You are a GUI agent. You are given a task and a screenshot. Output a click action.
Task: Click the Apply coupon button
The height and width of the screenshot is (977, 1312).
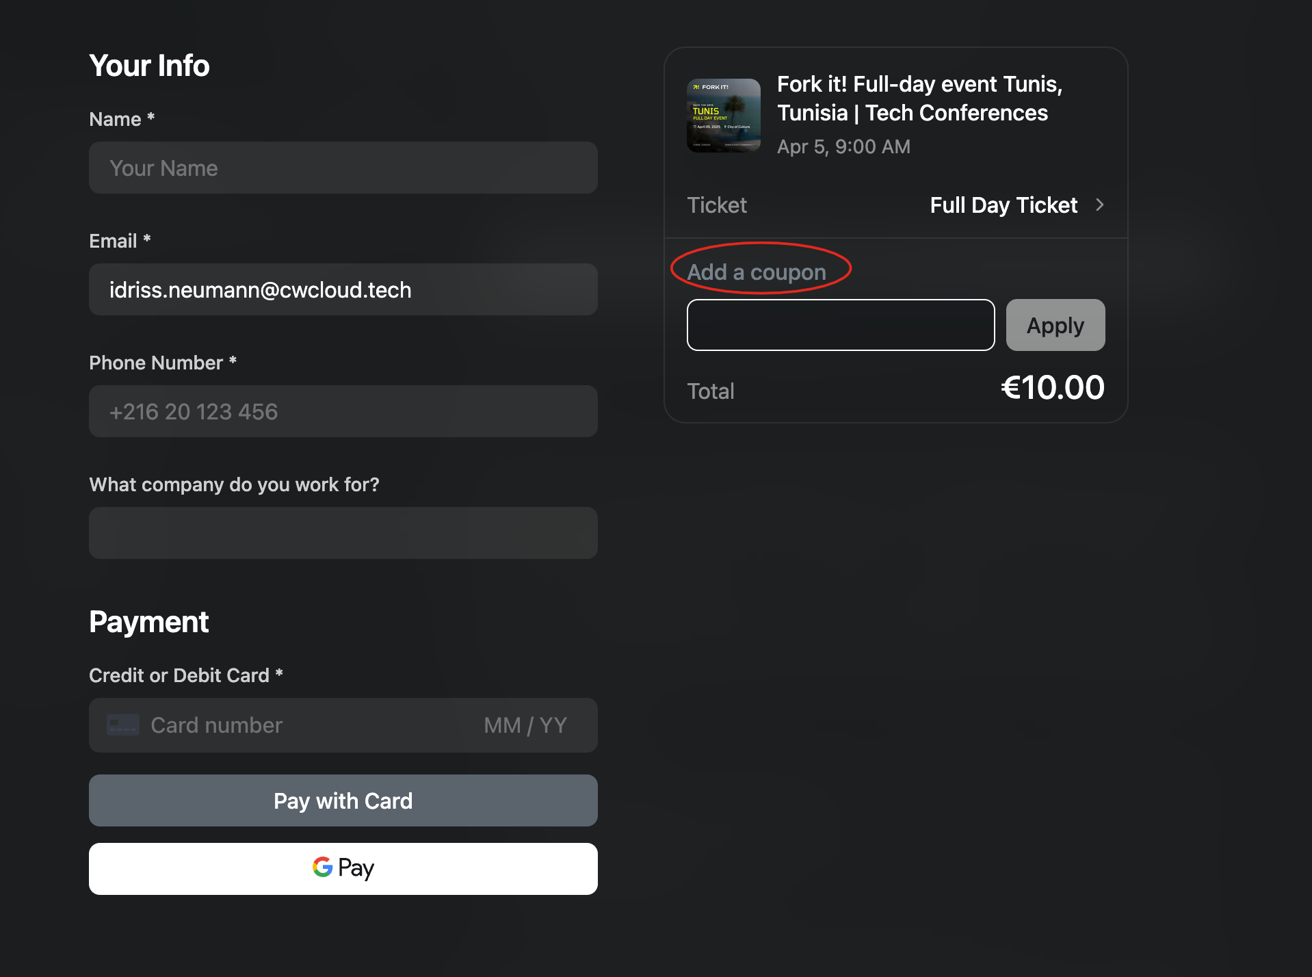click(1055, 325)
